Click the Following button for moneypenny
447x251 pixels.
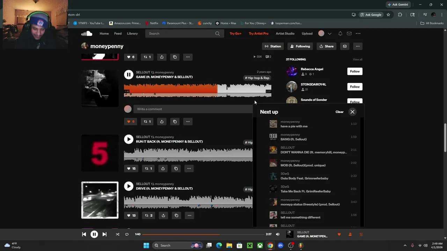pos(300,46)
